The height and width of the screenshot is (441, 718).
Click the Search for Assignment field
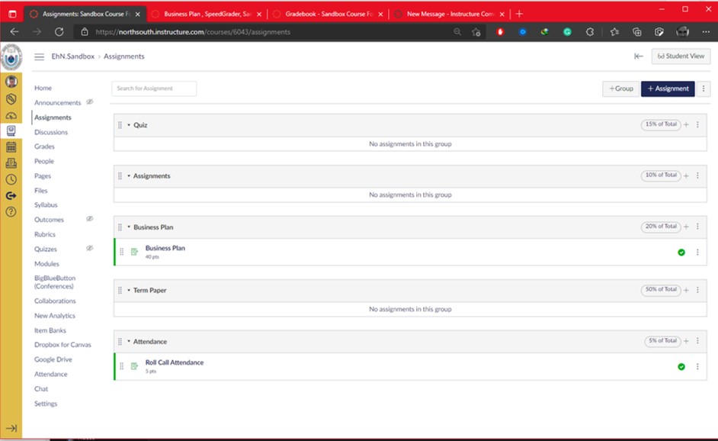(x=154, y=89)
